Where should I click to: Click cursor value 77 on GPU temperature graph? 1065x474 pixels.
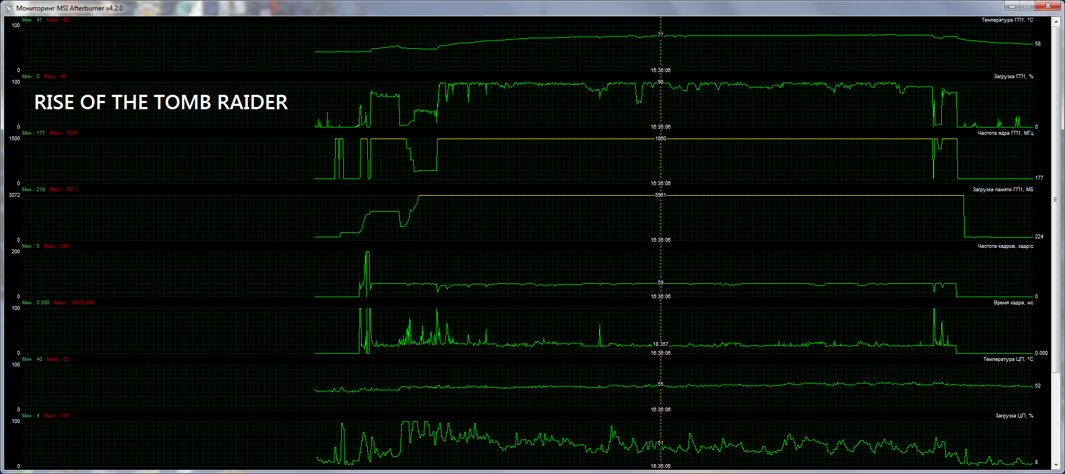[661, 35]
